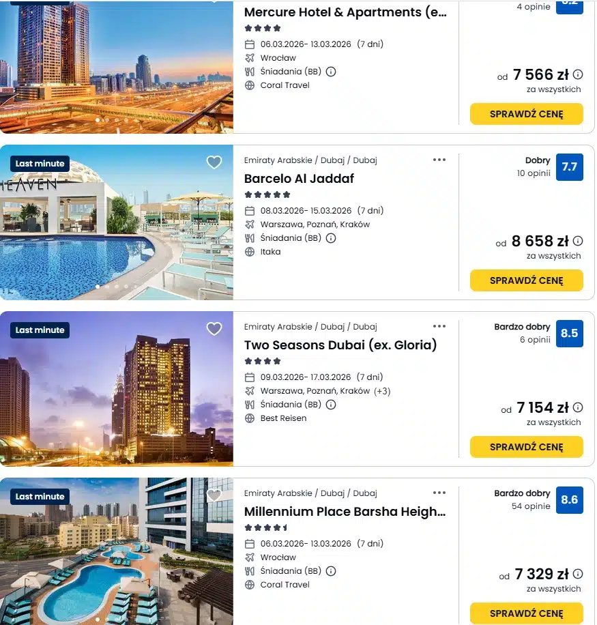Open three-dot menu for Barcelo Al Jaddaf

tap(439, 160)
